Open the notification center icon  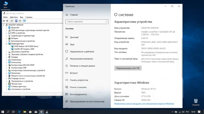coord(199,112)
